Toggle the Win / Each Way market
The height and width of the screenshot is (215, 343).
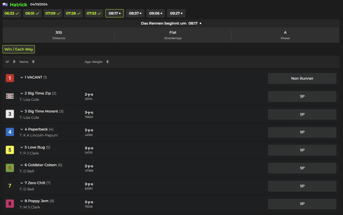(x=19, y=49)
